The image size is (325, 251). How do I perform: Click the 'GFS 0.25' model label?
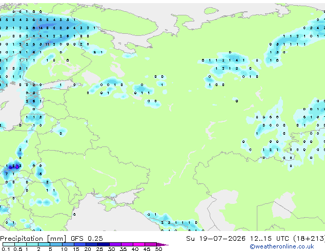point(87,239)
